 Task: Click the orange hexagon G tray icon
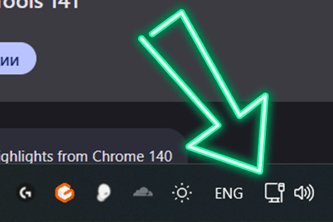click(x=65, y=193)
